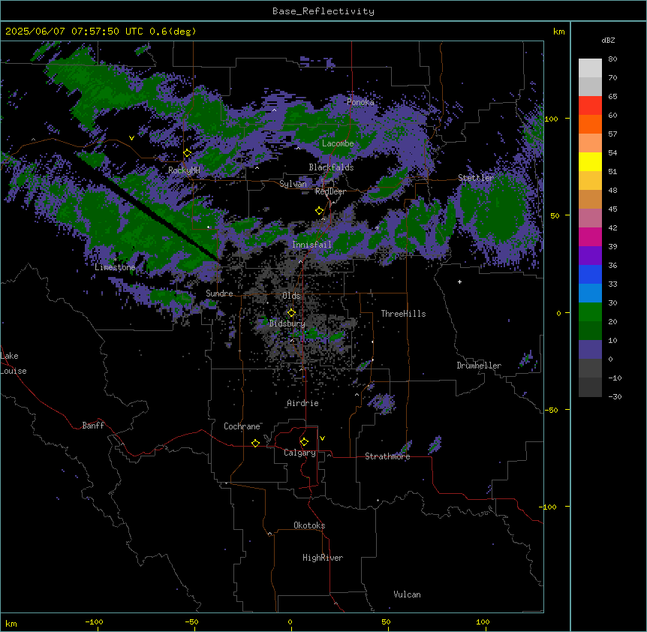
Task: Click the Lacombe town label
Action: [x=338, y=143]
